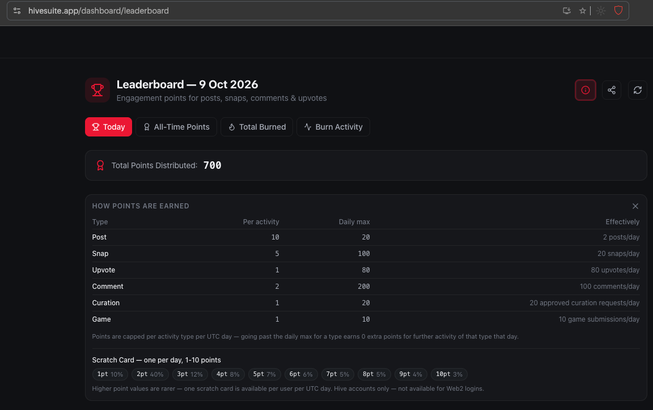Screen dimensions: 653x410
Task: Open the browser site settings icon
Action: click(x=17, y=11)
